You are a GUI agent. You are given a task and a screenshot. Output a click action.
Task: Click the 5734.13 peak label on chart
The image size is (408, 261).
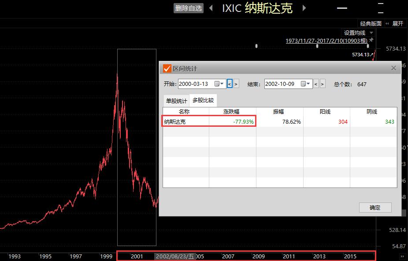363,55
